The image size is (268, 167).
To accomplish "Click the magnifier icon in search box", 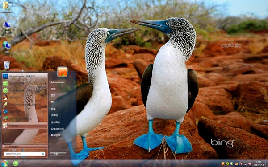I will pos(43,154).
